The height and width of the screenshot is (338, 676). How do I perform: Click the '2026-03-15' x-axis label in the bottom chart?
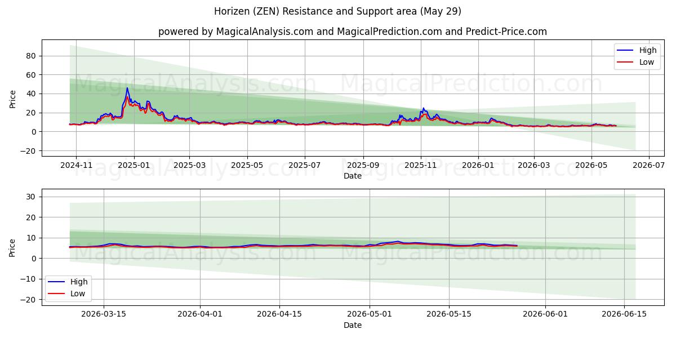coord(104,315)
